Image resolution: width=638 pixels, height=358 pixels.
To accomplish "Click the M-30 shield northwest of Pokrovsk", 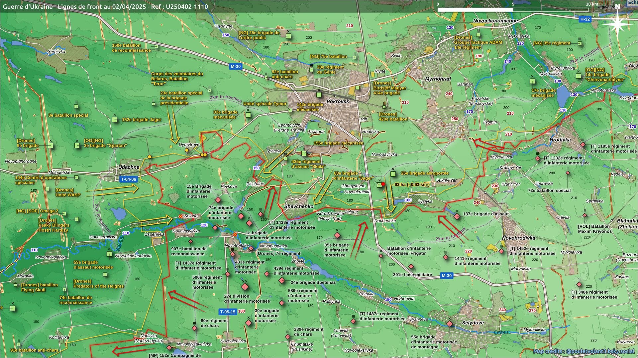I will point(236,67).
